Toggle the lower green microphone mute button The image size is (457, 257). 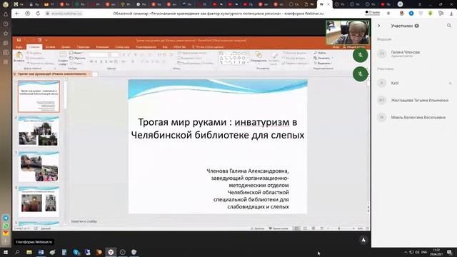tap(360, 74)
